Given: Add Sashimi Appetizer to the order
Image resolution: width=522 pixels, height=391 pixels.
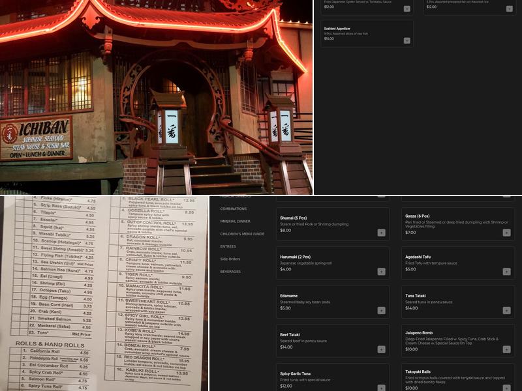Looking at the screenshot, I should (x=407, y=40).
